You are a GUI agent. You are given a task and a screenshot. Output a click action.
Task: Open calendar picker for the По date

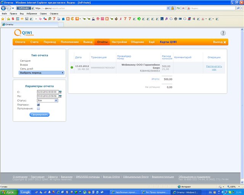click(x=60, y=96)
